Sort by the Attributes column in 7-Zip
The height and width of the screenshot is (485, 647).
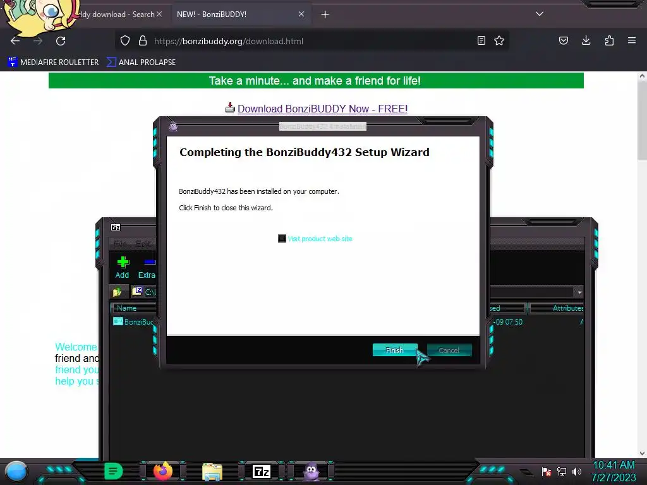(556, 308)
